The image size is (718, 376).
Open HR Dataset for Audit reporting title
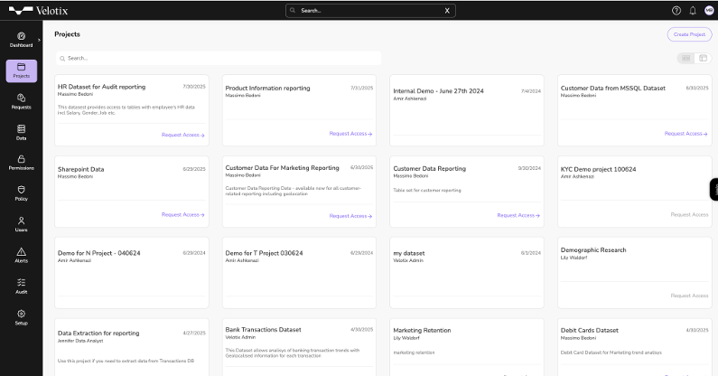pos(101,87)
